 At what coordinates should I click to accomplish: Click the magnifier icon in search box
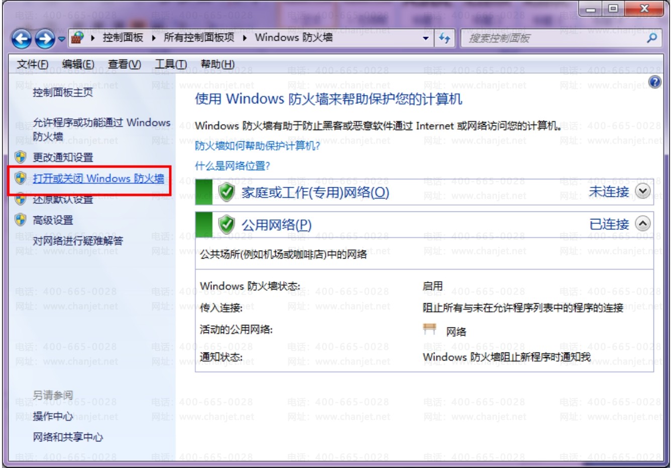(652, 38)
